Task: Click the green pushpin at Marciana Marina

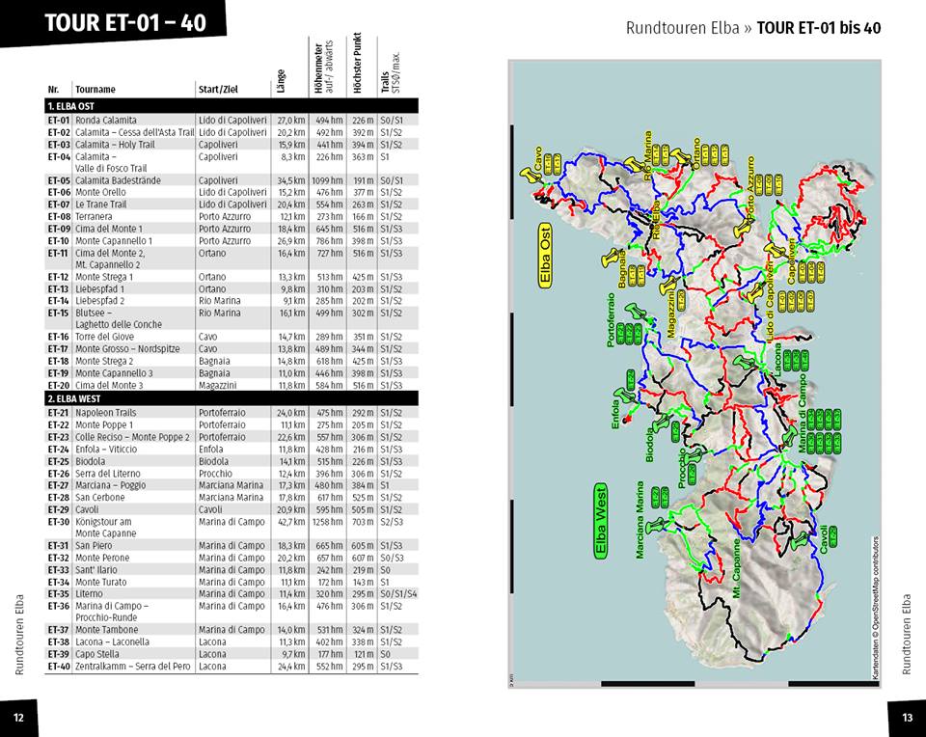Action: point(658,525)
